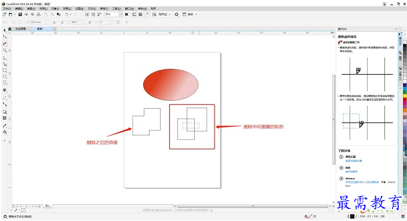Open the Video link in Hints docker
The image size is (407, 221).
[351, 171]
